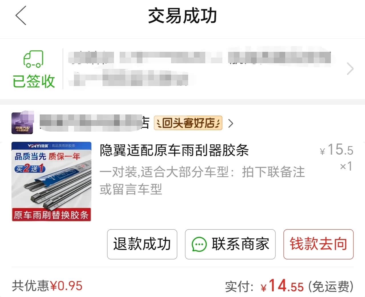Tap the 交易成功 page title
This screenshot has height=297, width=365.
(183, 16)
